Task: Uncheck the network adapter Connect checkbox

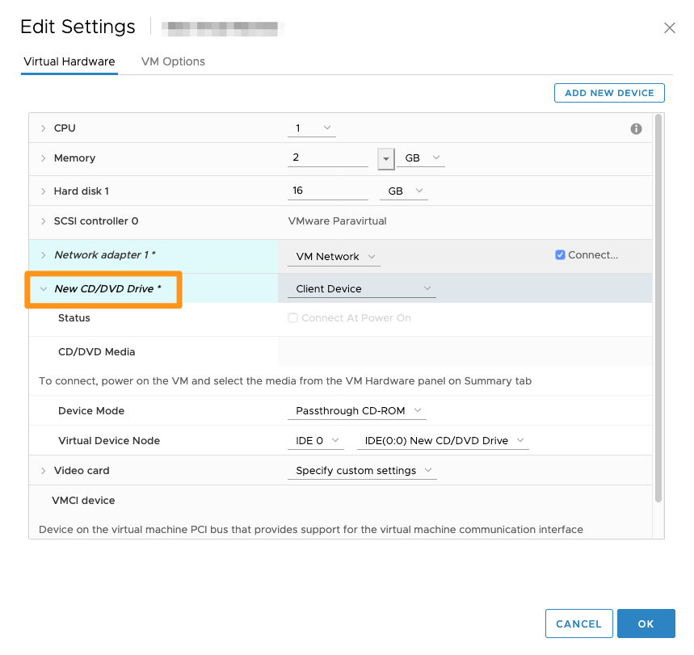Action: pyautogui.click(x=560, y=255)
